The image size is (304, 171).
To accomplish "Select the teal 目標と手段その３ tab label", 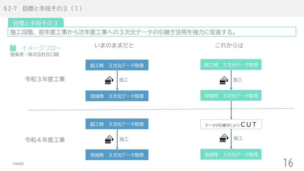I will (x=35, y=23).
